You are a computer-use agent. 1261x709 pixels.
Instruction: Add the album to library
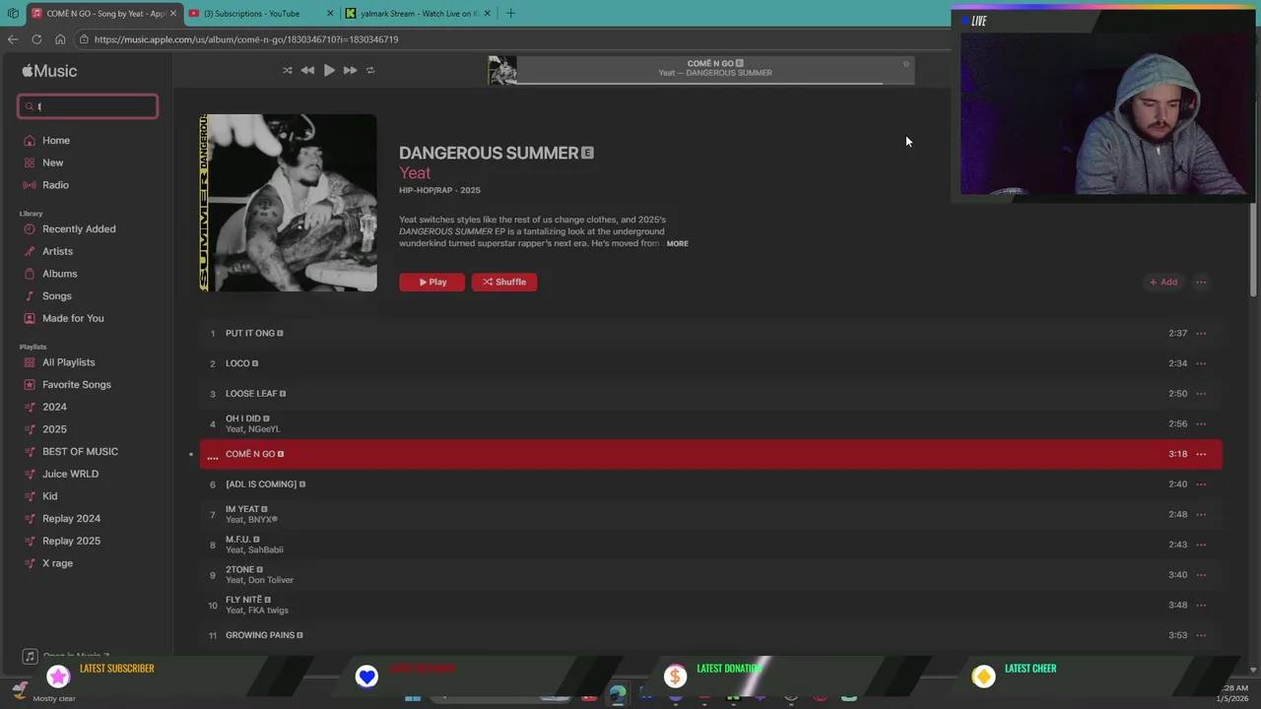click(x=1163, y=283)
